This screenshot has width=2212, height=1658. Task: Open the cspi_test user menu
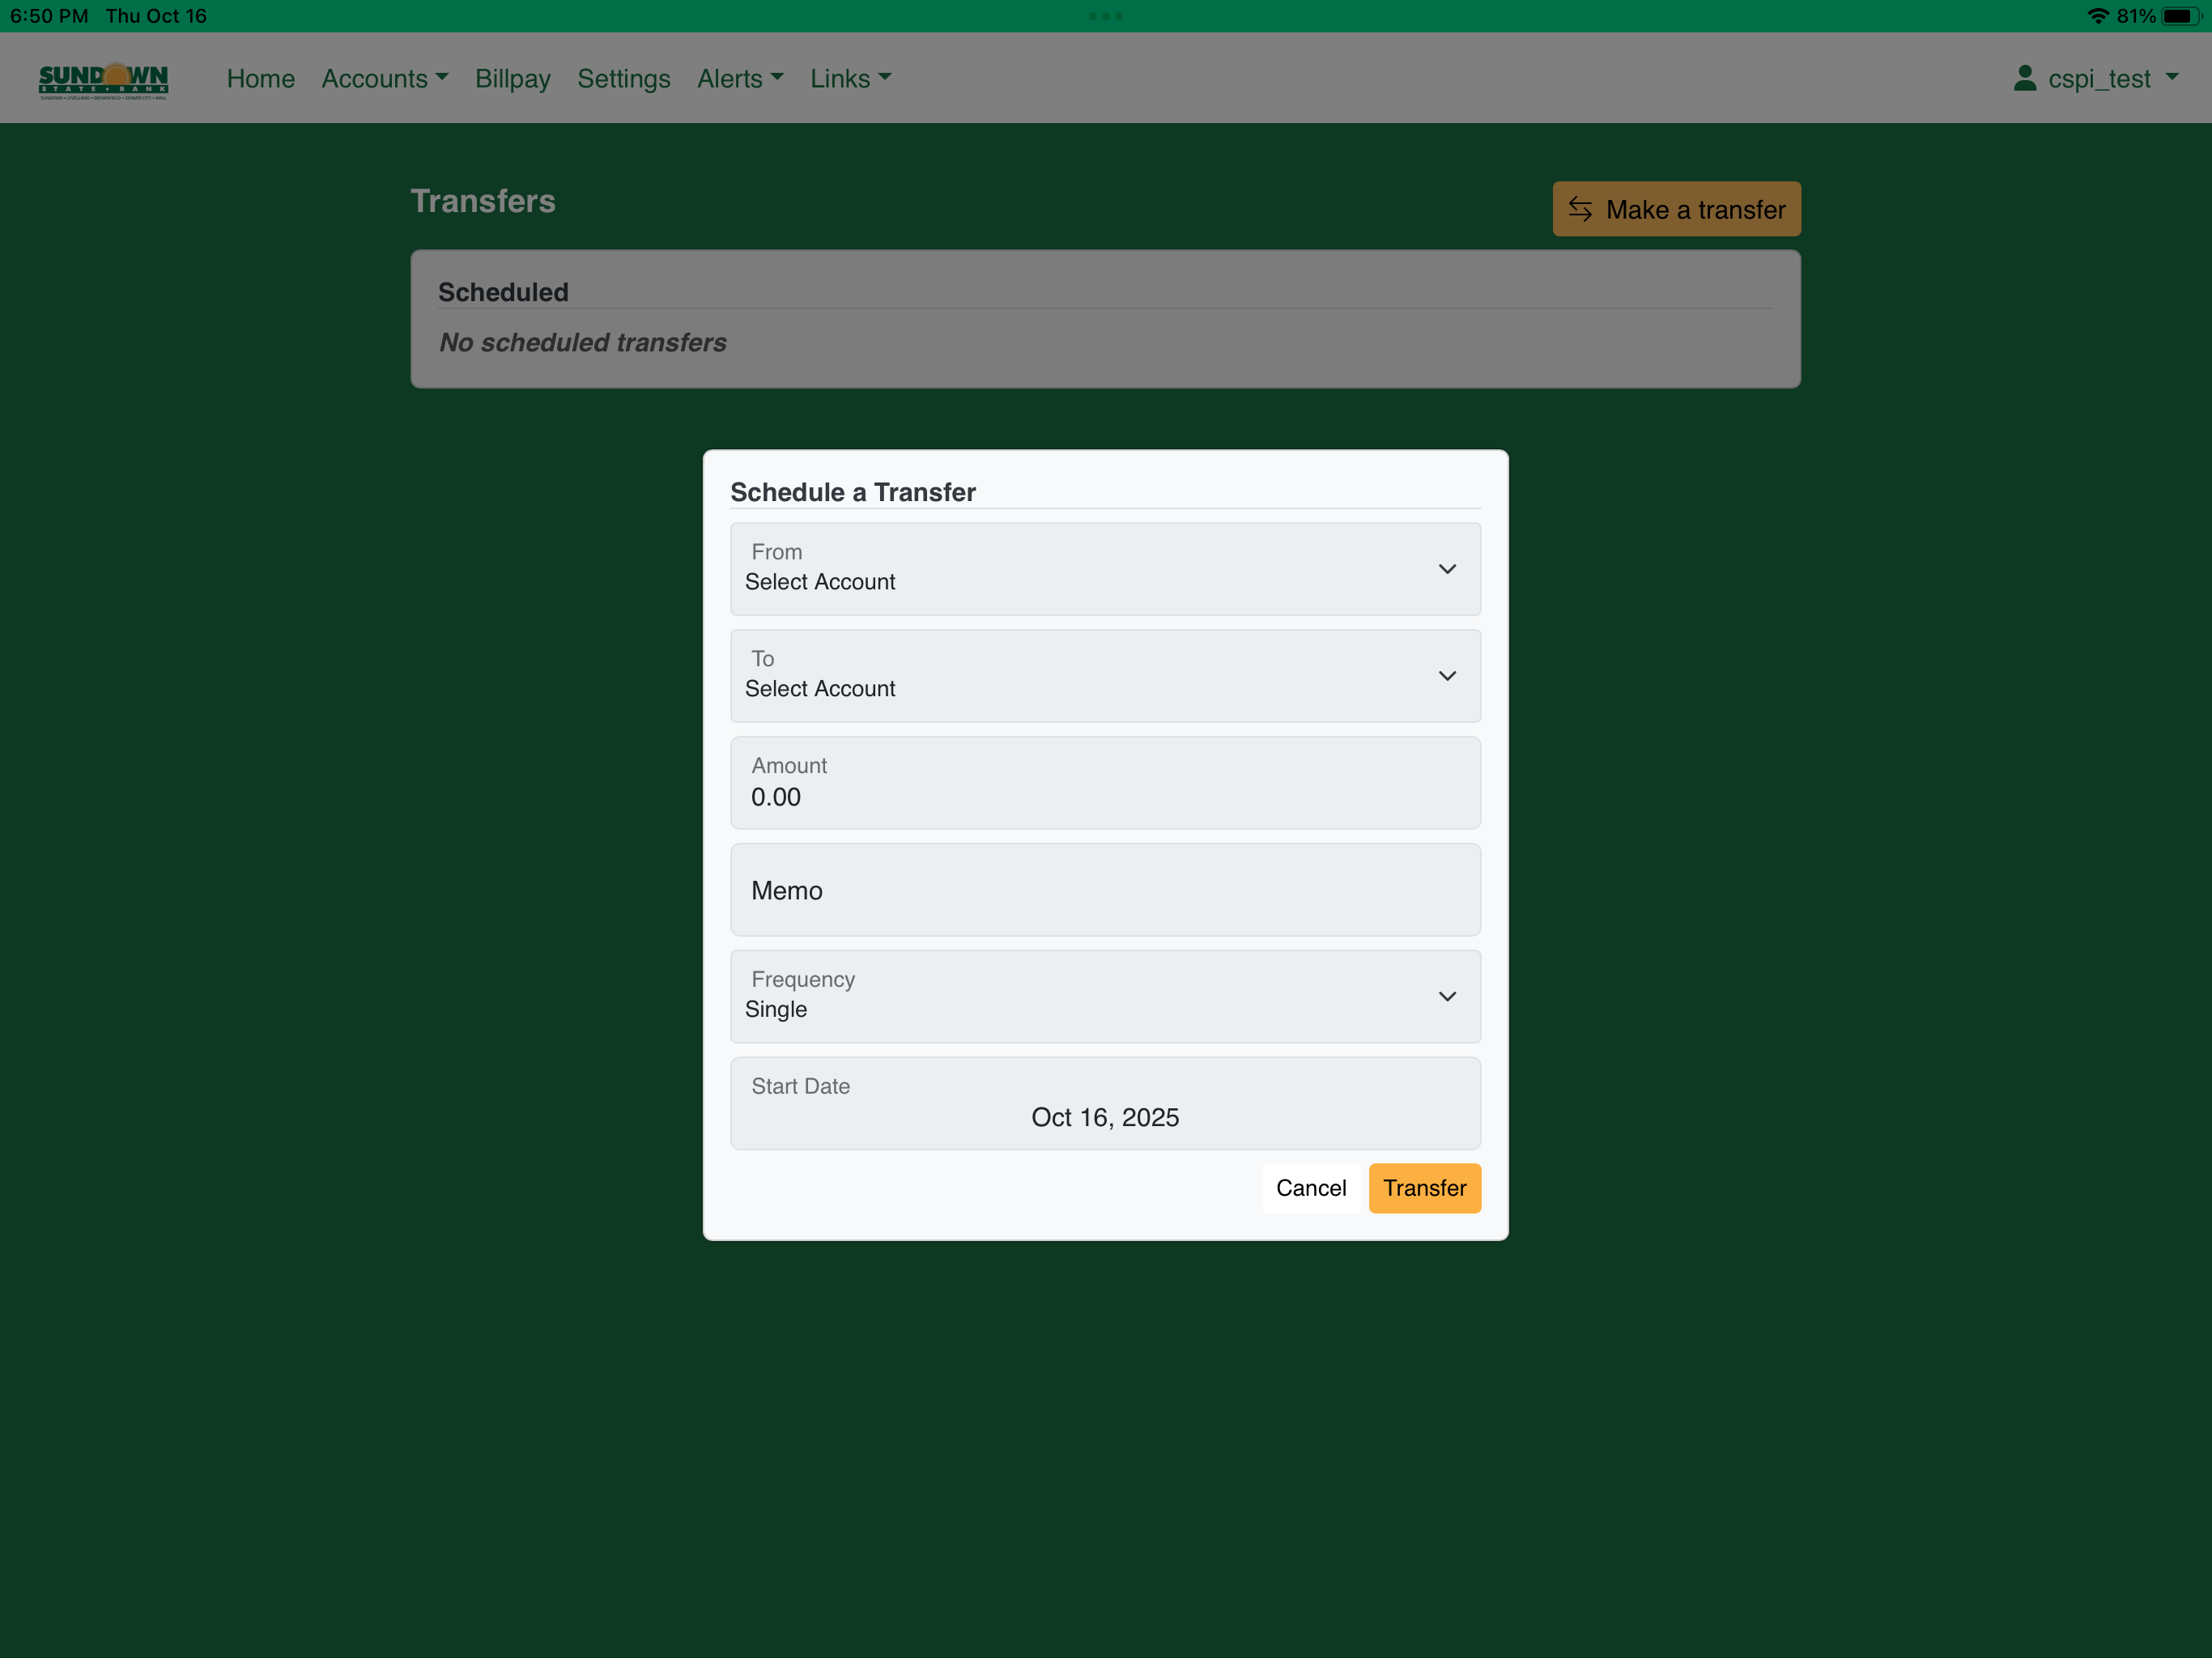(x=2096, y=78)
